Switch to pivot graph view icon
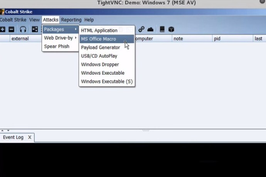This screenshot has height=177, width=266. [35, 30]
